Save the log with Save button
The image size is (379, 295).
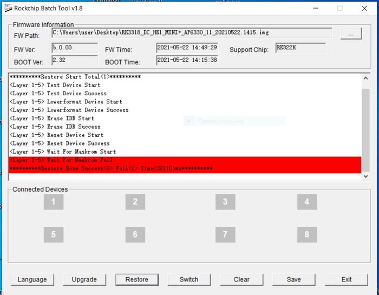(294, 279)
